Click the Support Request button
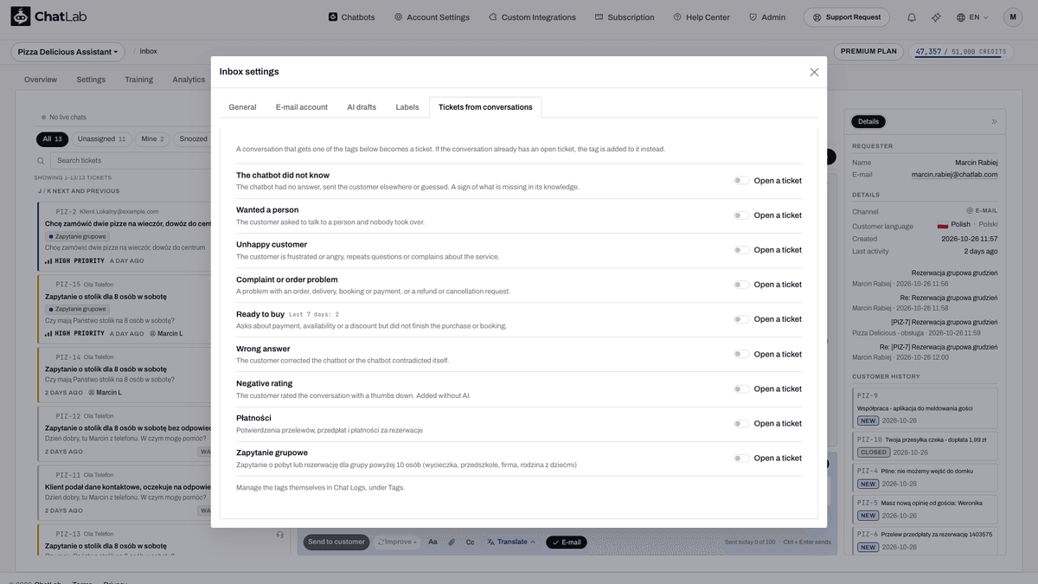 pyautogui.click(x=849, y=17)
